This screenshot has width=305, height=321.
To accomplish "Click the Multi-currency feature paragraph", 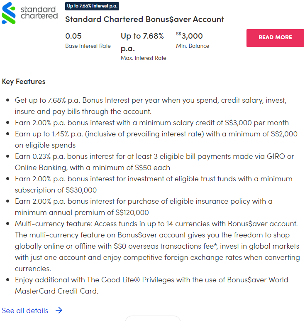I will (157, 246).
